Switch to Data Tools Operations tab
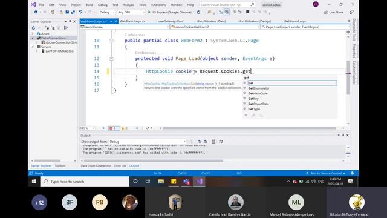The width and height of the screenshot is (387, 218). 96,166
